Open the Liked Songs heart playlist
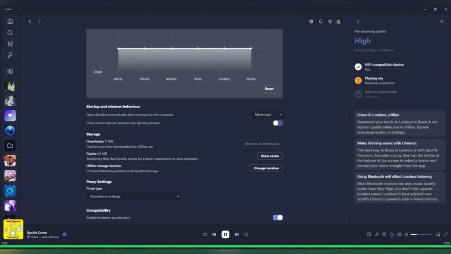The width and height of the screenshot is (451, 254). (x=10, y=116)
